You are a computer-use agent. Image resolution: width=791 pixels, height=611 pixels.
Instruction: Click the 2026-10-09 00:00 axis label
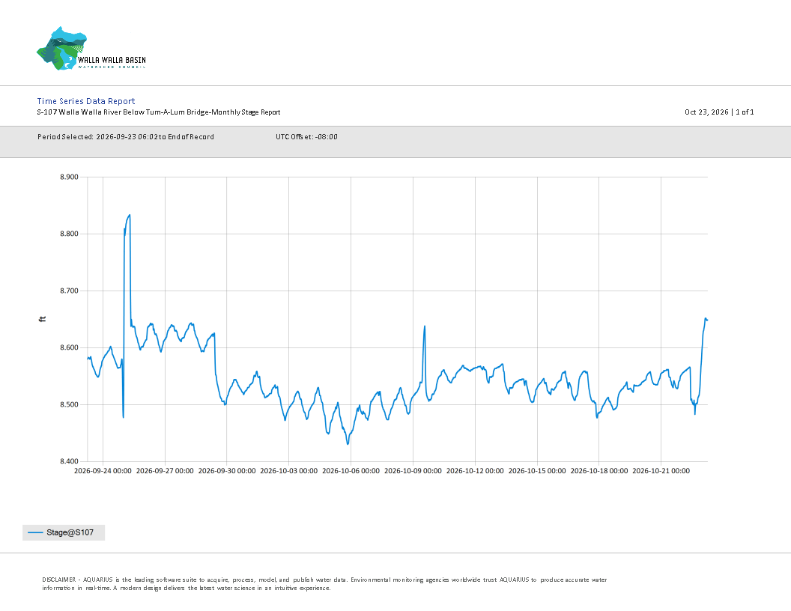413,471
